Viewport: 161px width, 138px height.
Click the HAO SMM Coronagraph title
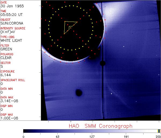pos(101,126)
